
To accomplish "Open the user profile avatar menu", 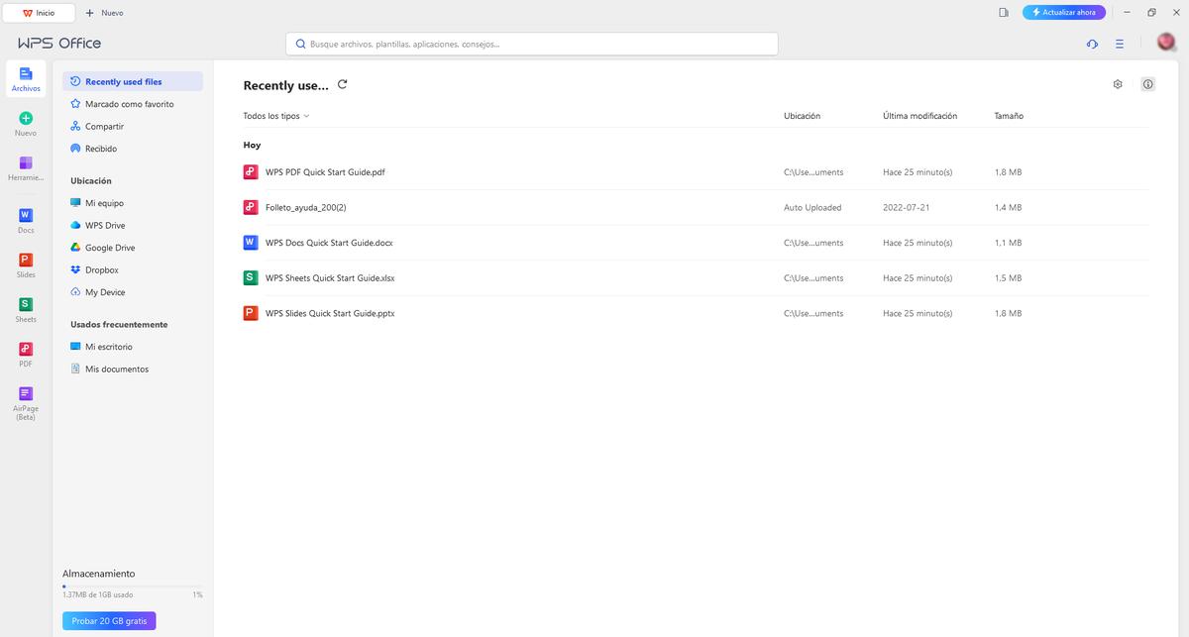I will (1166, 43).
